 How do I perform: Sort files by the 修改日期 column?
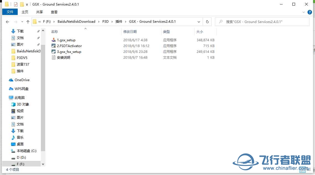coord(130,32)
